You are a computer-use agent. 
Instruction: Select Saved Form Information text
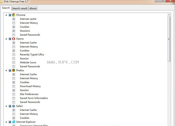pyautogui.click(x=34, y=98)
